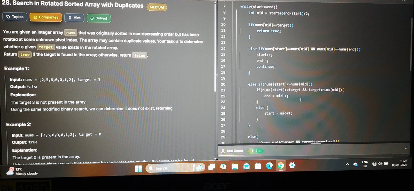Click the green Solved status badge
The image size is (414, 191).
99,18
